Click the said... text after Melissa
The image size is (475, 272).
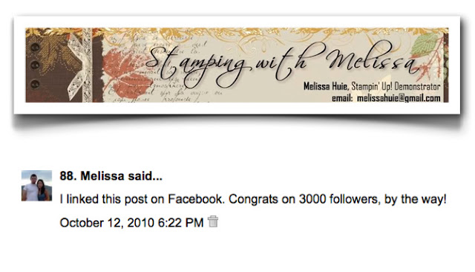[145, 176]
